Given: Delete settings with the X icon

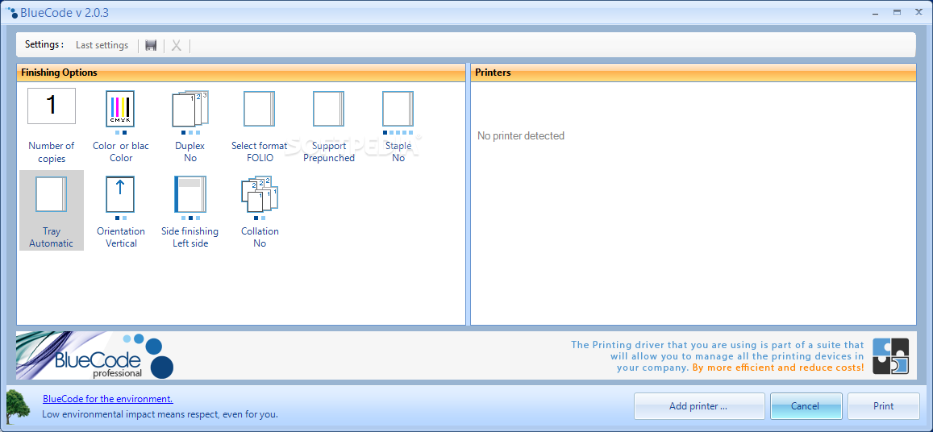Looking at the screenshot, I should point(177,45).
